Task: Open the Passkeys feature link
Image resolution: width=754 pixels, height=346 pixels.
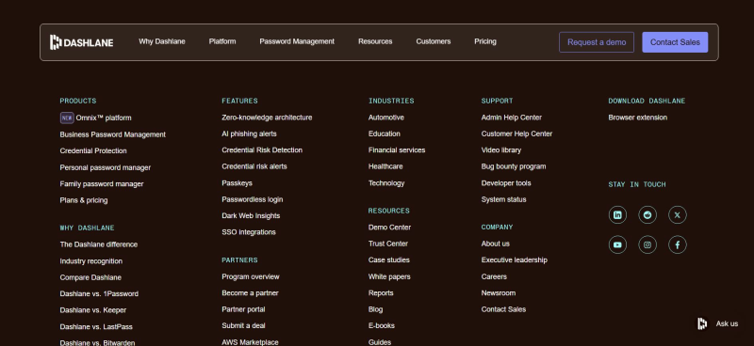Action: click(x=238, y=183)
